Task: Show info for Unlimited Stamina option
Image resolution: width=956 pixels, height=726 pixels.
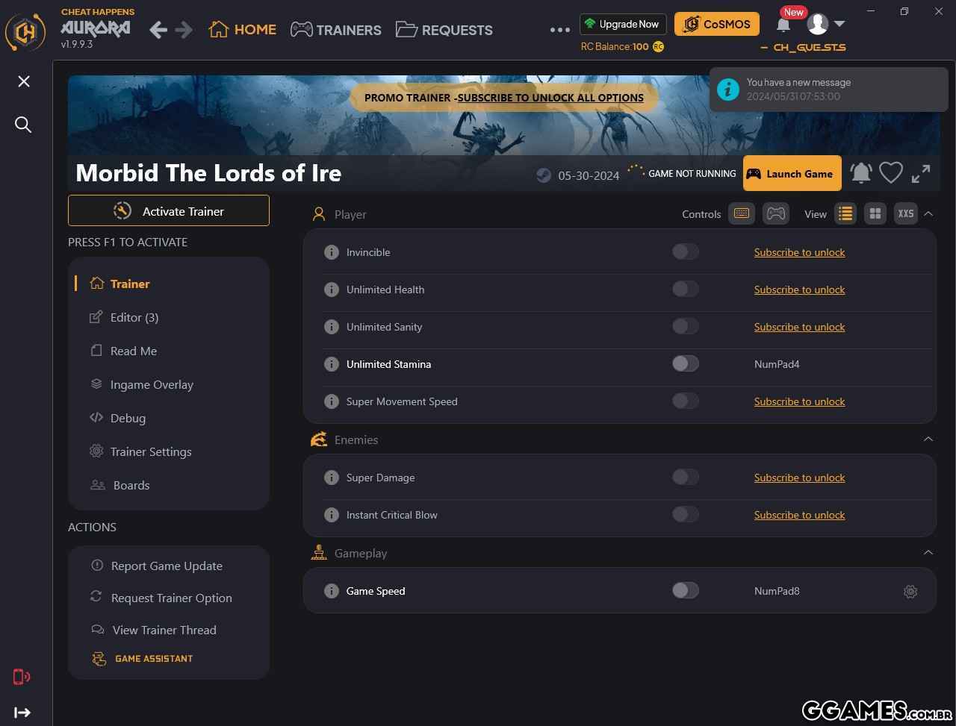Action: point(332,364)
